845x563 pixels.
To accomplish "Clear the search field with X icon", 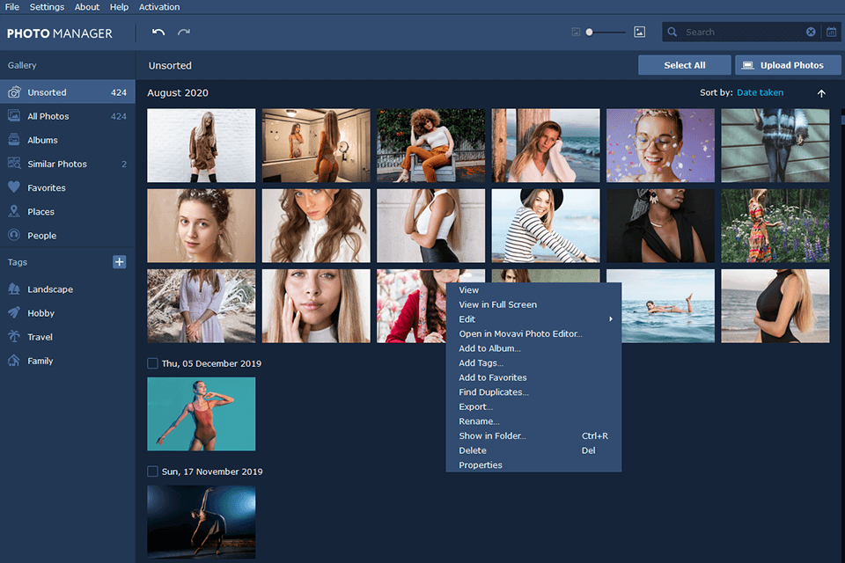I will pos(811,33).
